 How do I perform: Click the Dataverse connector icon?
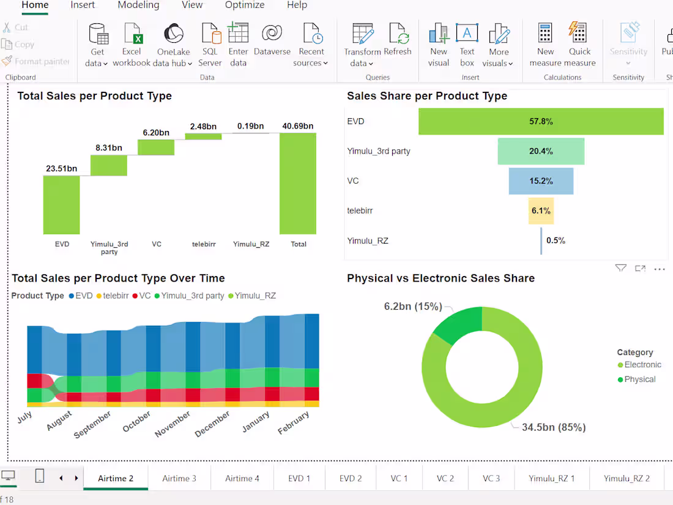tap(272, 34)
